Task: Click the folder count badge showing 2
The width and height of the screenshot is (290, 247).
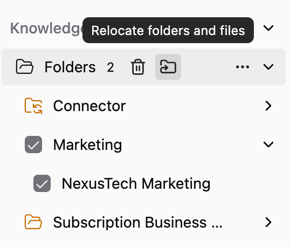Action: click(x=110, y=67)
